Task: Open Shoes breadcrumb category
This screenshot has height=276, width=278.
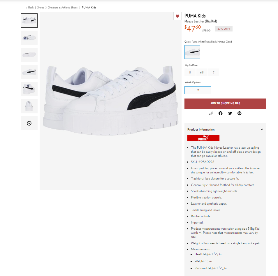Action: pyautogui.click(x=41, y=8)
